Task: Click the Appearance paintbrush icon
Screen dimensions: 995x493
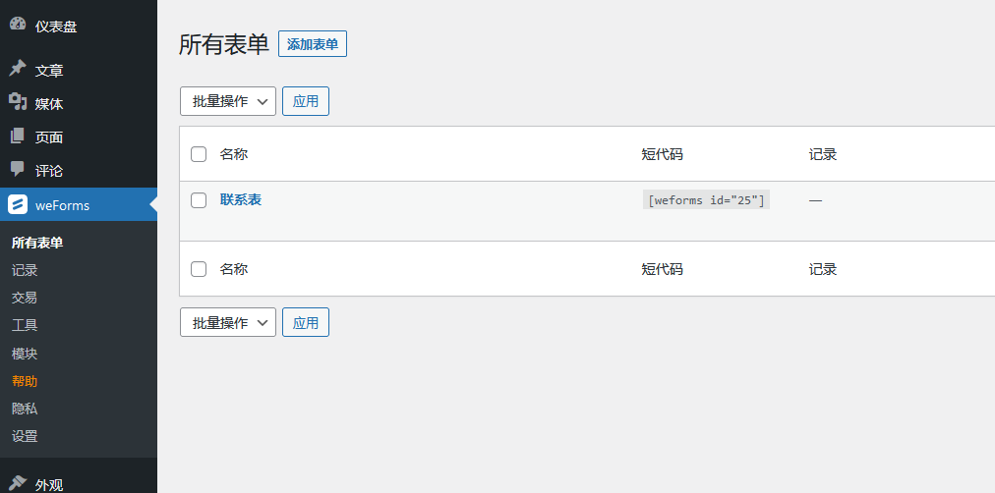Action: (x=18, y=483)
